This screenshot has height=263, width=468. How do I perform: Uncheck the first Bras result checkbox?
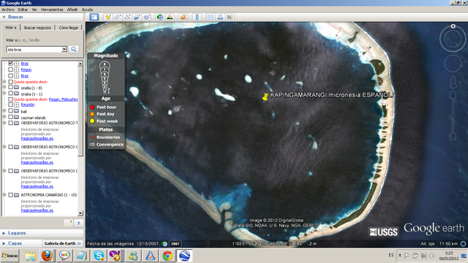pyautogui.click(x=11, y=64)
